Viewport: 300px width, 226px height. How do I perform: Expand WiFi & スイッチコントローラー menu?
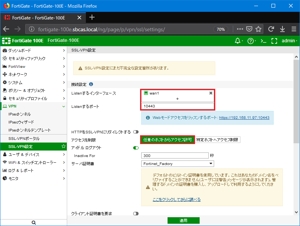coord(34,162)
